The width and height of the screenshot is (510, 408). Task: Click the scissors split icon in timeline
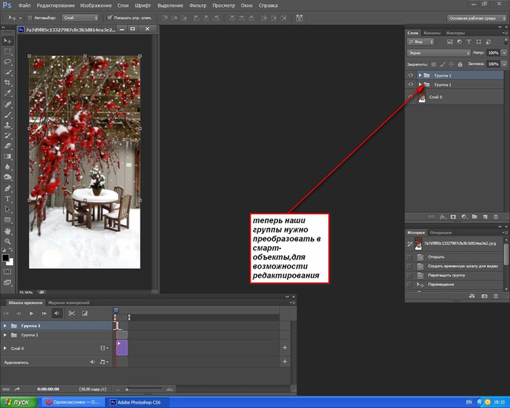point(71,313)
